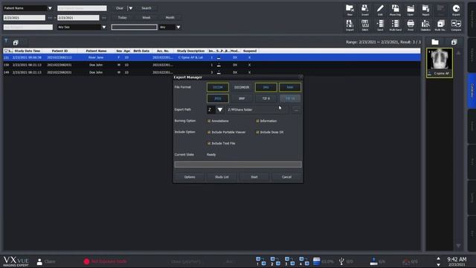
Task: Click the Today date range button
Action: pos(122,18)
